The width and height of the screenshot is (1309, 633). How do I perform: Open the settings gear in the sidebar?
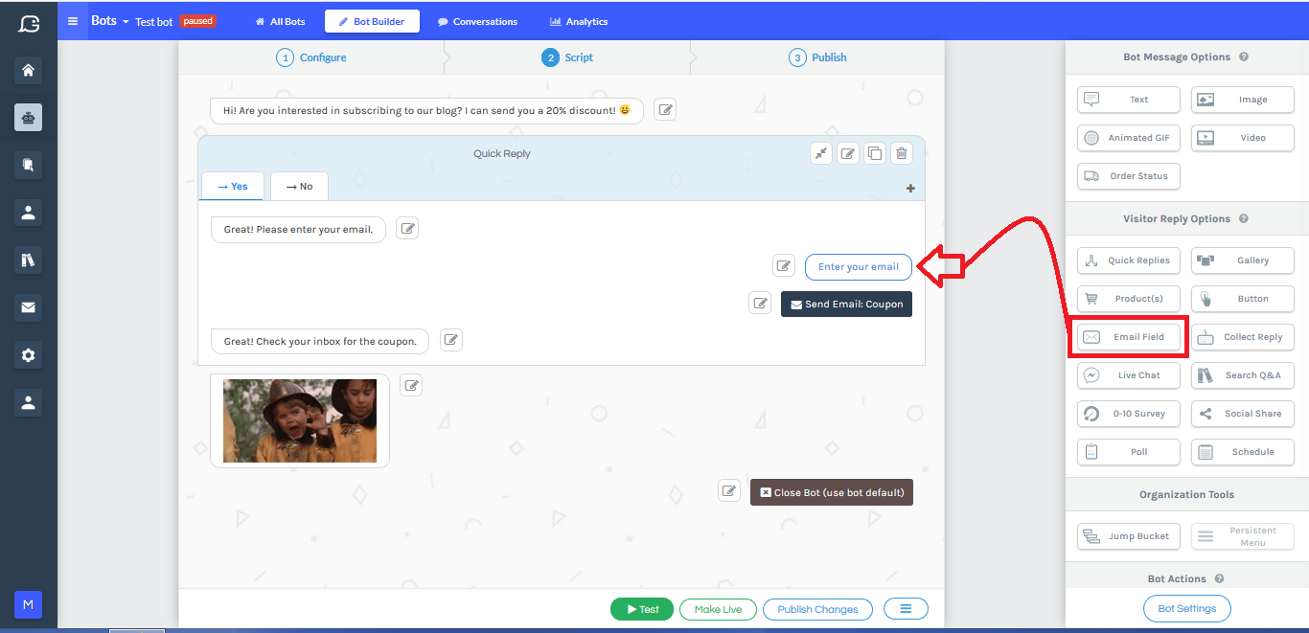coord(28,355)
